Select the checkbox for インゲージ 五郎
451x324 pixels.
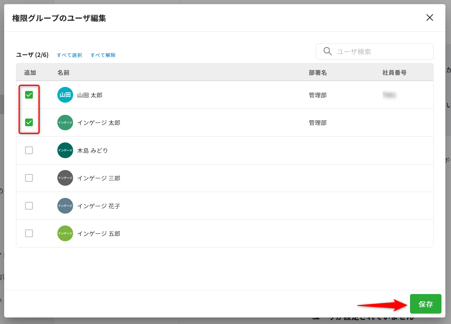[29, 234]
